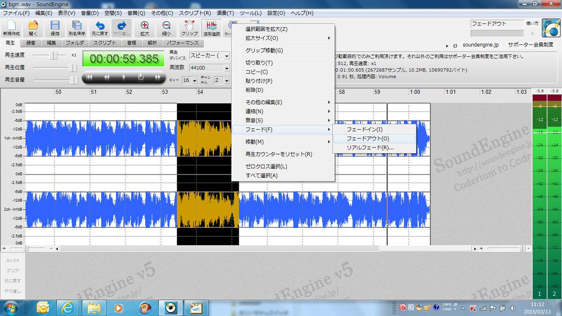
Task: Choose コピー(C) from the context menu
Action: click(283, 72)
